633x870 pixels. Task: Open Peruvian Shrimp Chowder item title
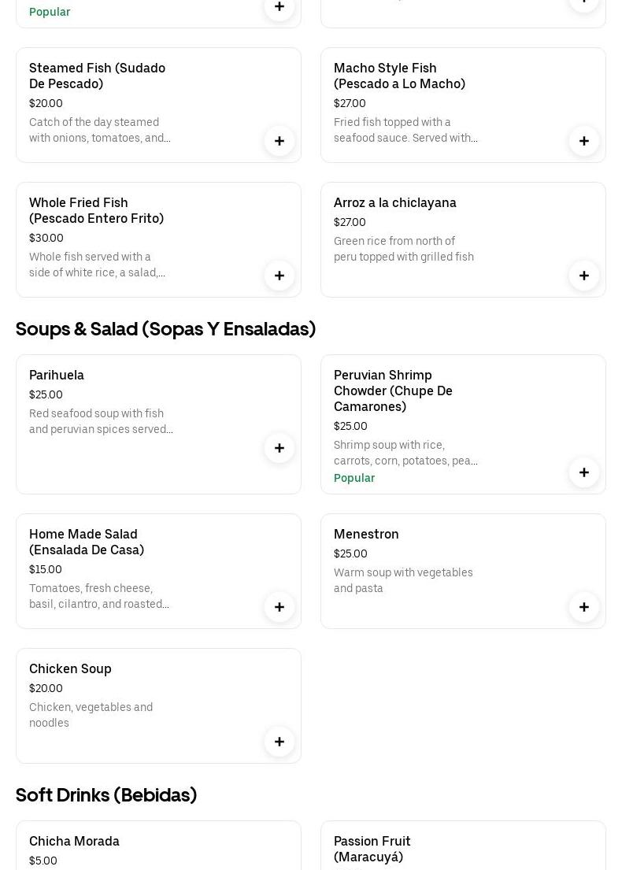(x=393, y=391)
